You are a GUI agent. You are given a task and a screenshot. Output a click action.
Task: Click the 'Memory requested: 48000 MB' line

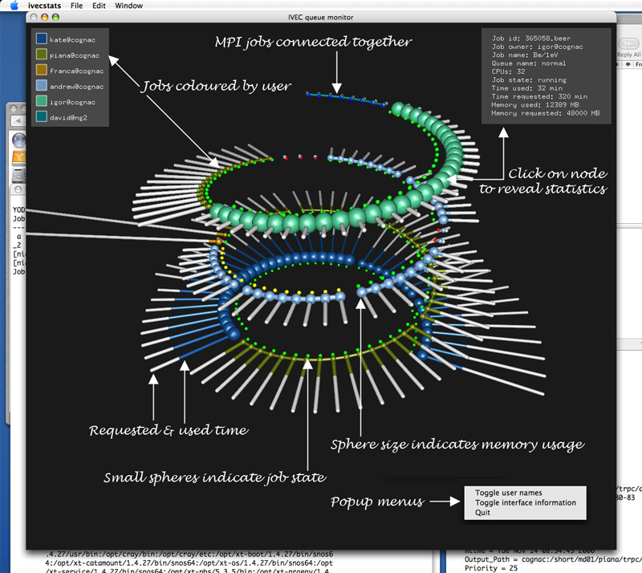tap(546, 113)
